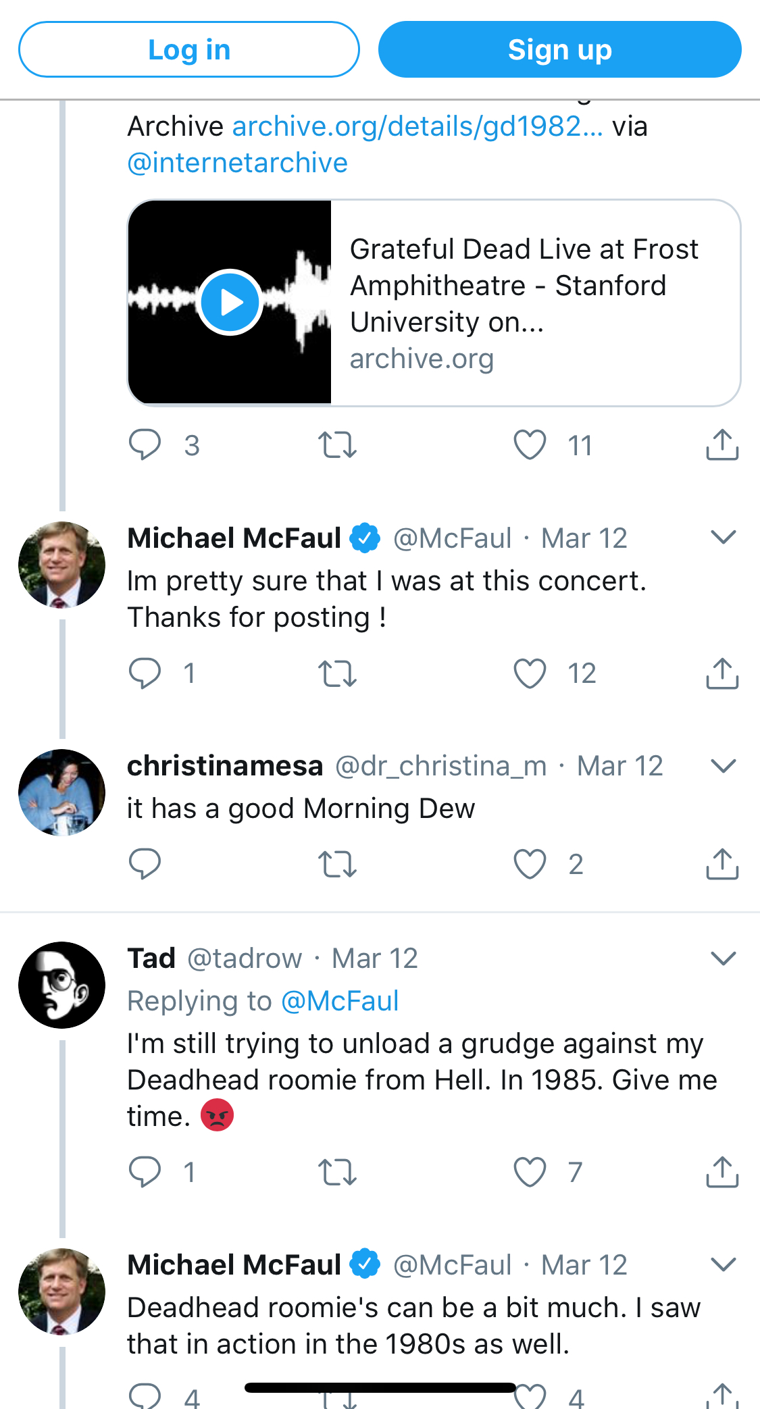
Task: Tap the Sign up button
Action: (559, 49)
